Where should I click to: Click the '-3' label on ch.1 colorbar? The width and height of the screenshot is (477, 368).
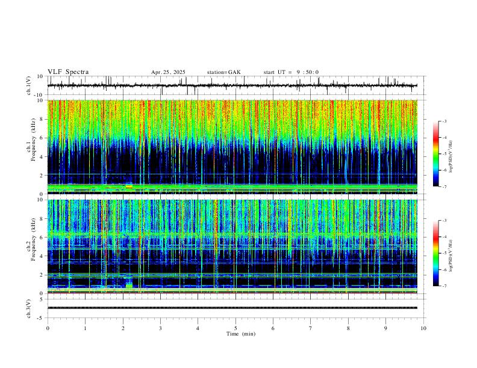click(x=444, y=121)
